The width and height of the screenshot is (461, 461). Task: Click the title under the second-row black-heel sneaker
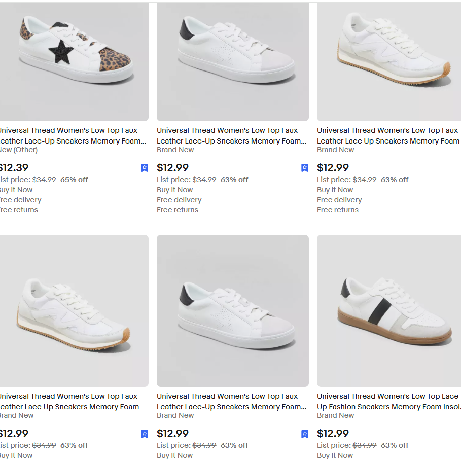pyautogui.click(x=232, y=402)
